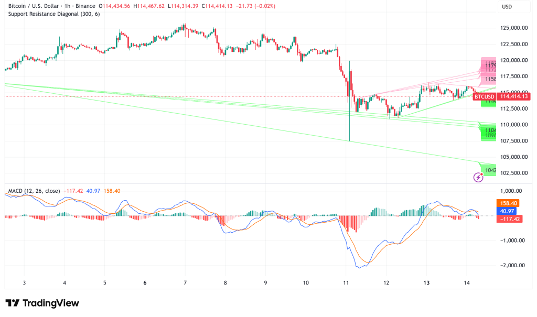This screenshot has width=537, height=317.
Task: Open the TradingView logo link
Action: pyautogui.click(x=42, y=303)
